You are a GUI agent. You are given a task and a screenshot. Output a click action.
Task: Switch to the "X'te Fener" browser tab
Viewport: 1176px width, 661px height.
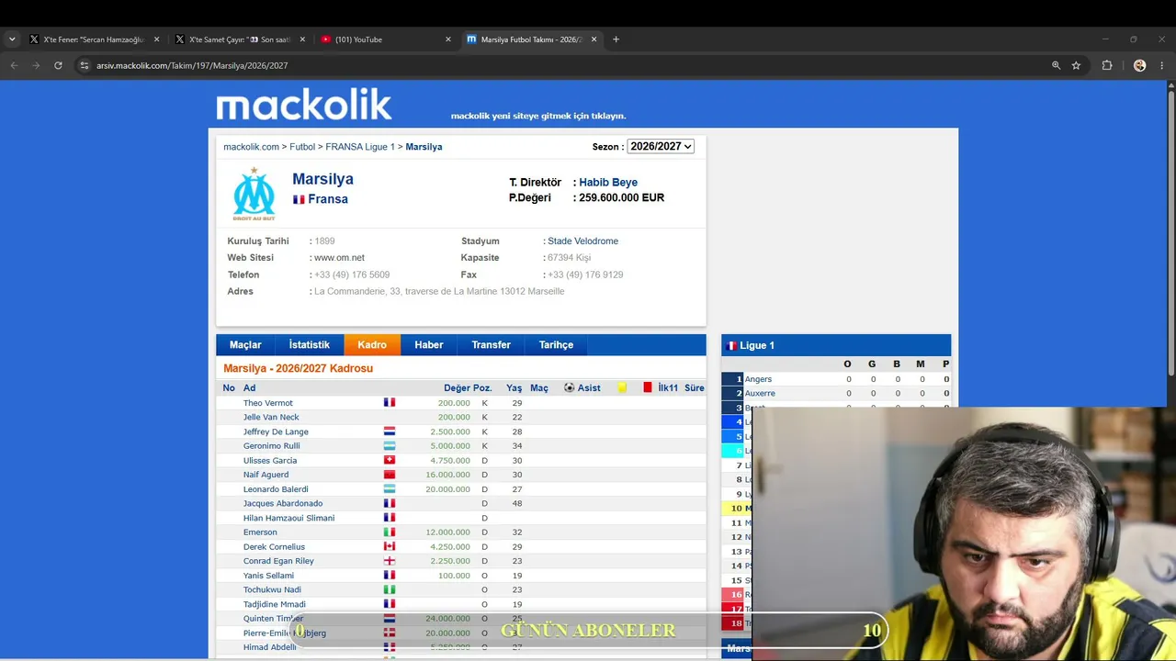(x=95, y=39)
